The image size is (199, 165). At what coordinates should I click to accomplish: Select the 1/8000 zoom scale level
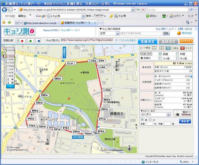coord(10,59)
